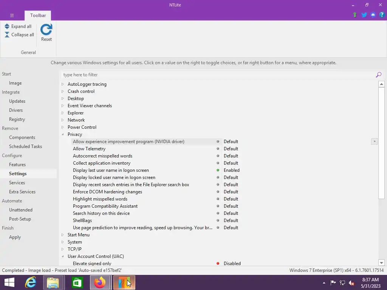Click the filter search magnifier icon
The image size is (387, 290).
click(379, 75)
